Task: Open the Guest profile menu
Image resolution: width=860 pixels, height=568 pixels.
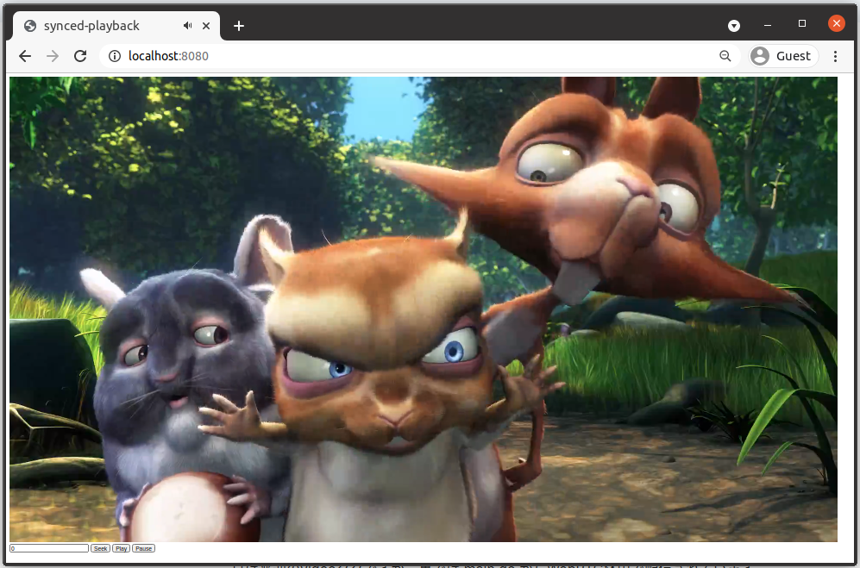Action: click(783, 56)
